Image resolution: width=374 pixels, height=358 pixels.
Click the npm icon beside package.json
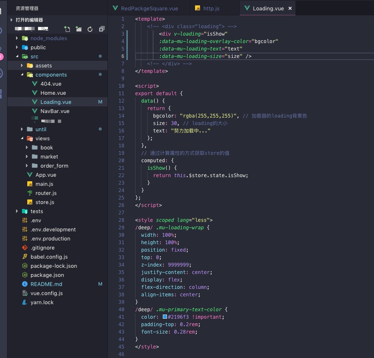click(25, 275)
